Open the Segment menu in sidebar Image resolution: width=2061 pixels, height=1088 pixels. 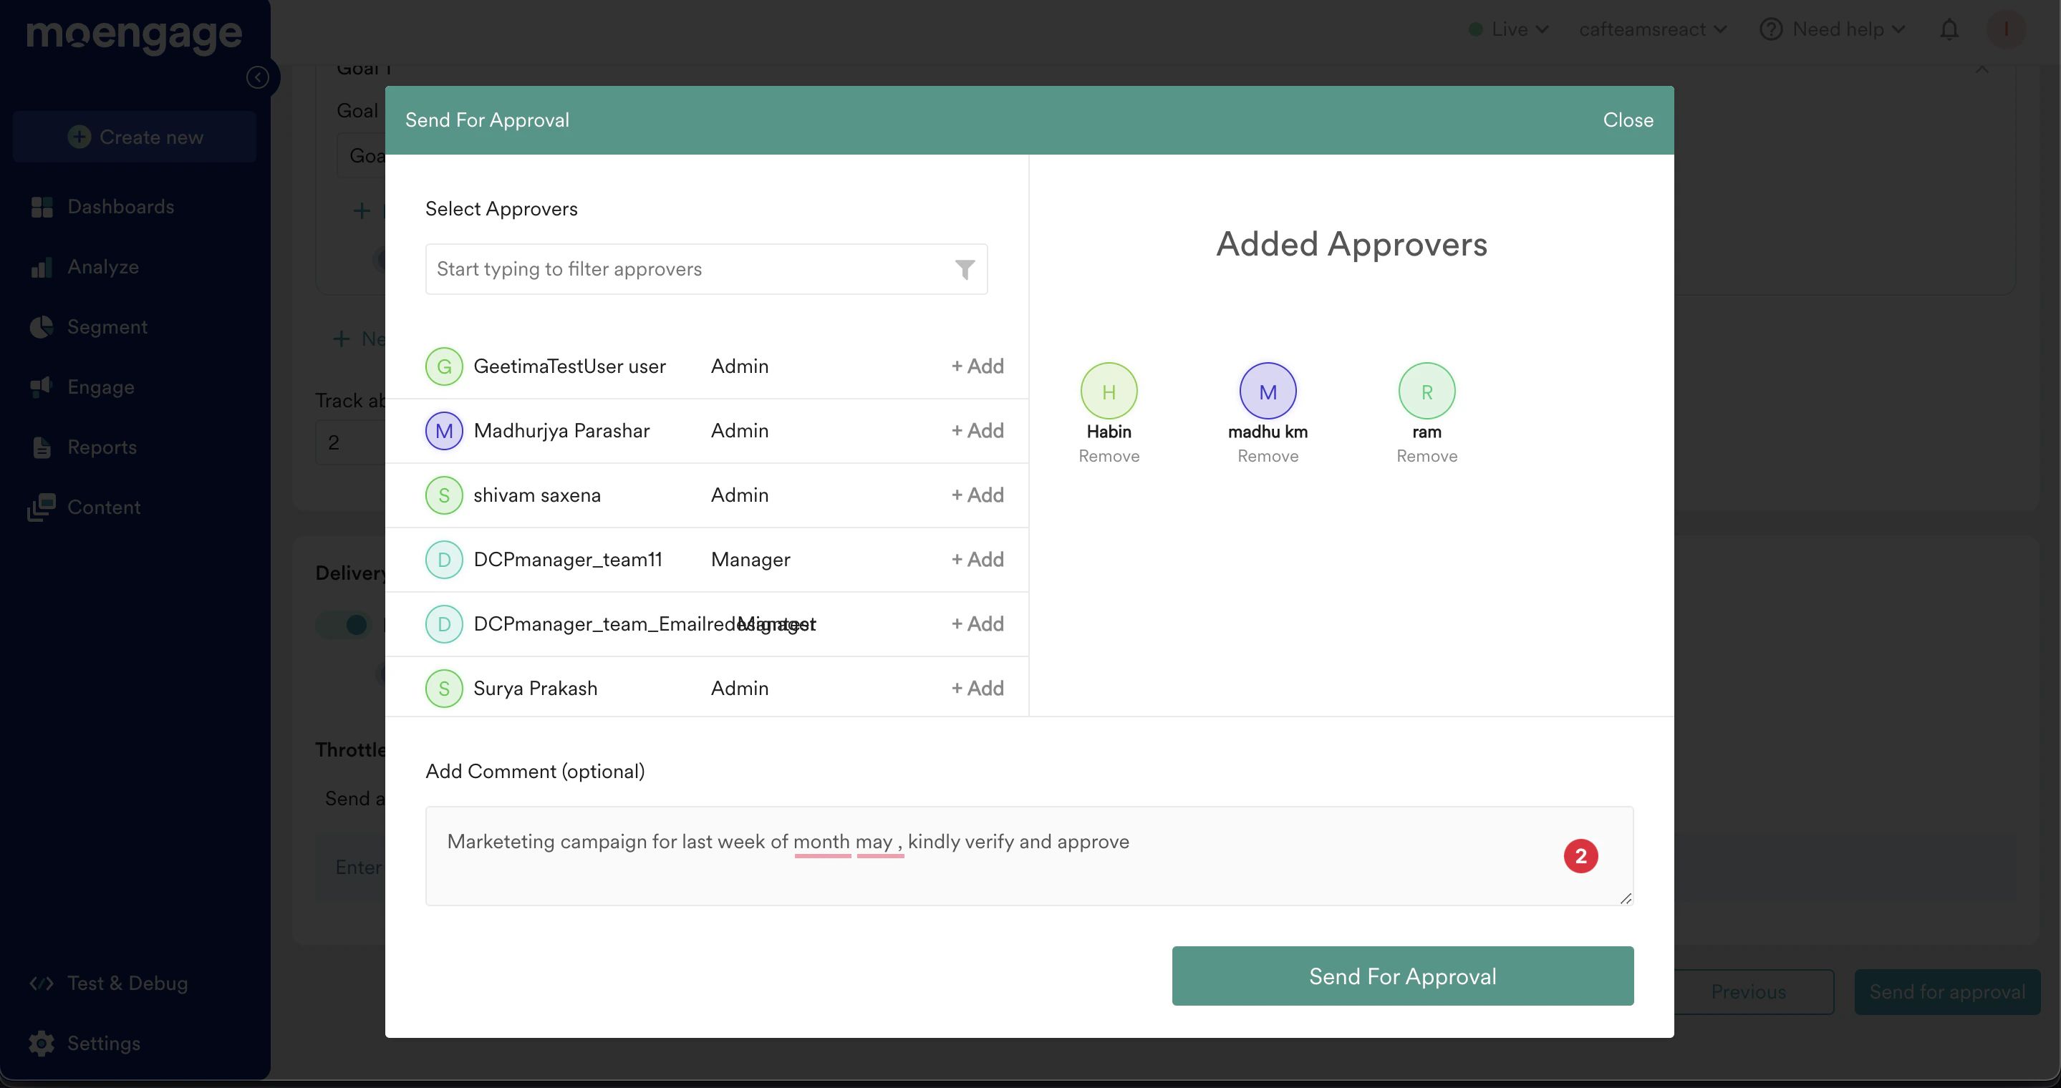tap(107, 327)
